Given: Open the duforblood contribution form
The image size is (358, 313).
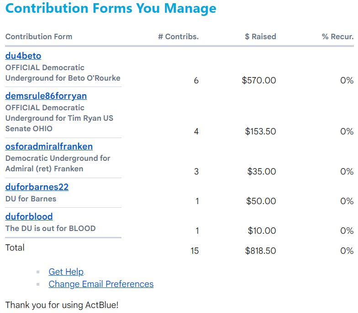Looking at the screenshot, I should (29, 217).
